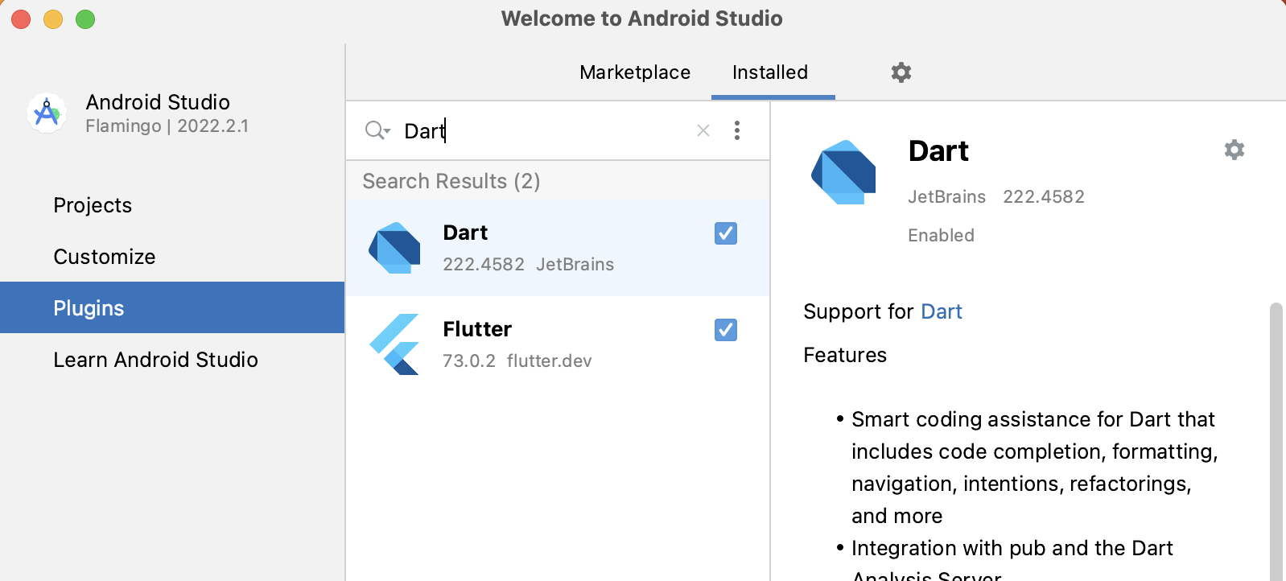The height and width of the screenshot is (581, 1286).
Task: Open Projects in the sidebar
Action: [172, 205]
